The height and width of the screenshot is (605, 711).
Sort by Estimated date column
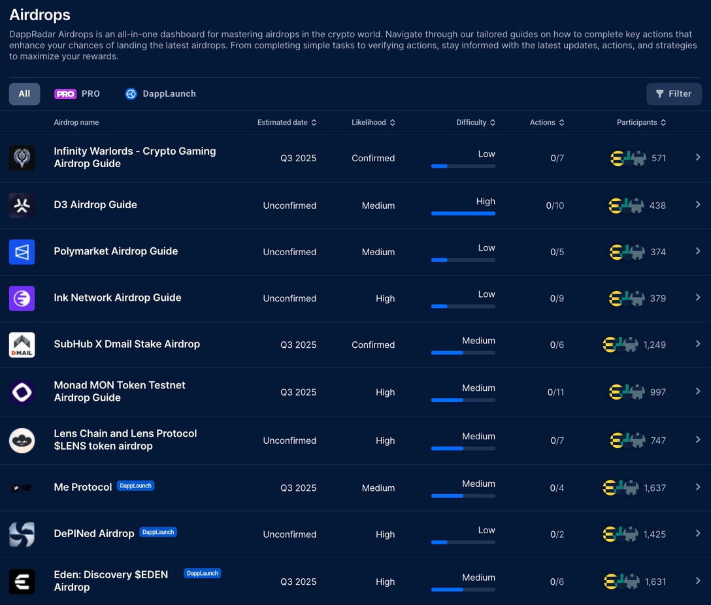pos(286,123)
